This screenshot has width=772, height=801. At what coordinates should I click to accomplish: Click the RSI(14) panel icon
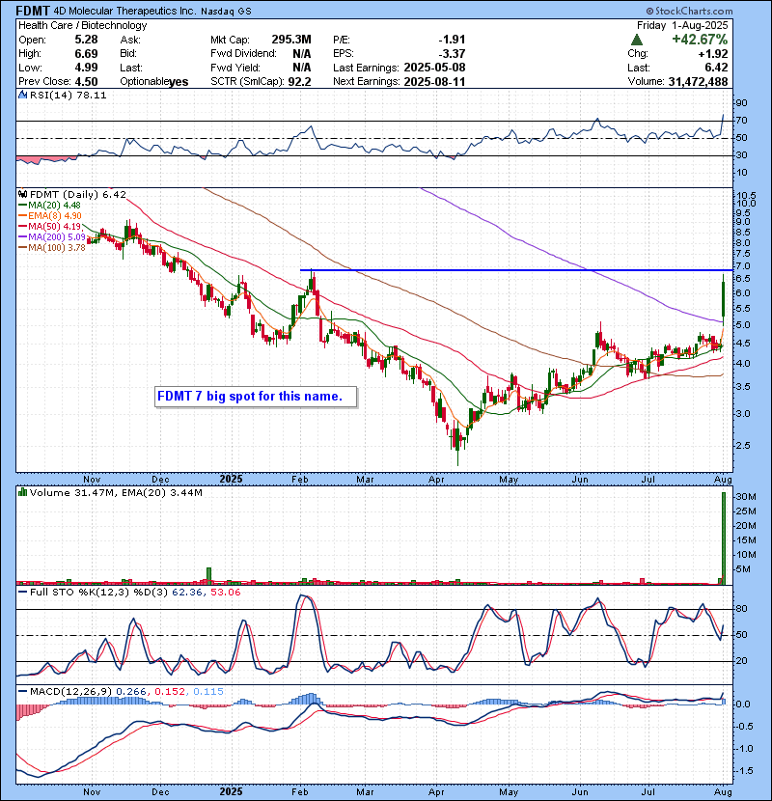(x=22, y=95)
